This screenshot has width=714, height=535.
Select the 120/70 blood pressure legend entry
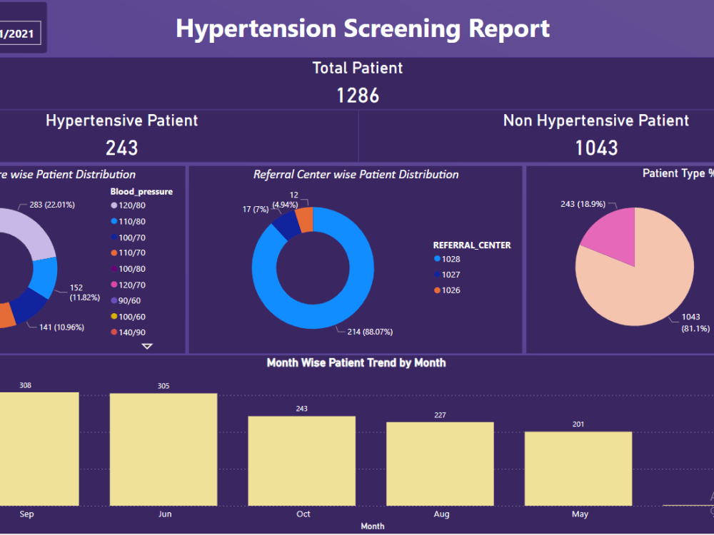129,285
